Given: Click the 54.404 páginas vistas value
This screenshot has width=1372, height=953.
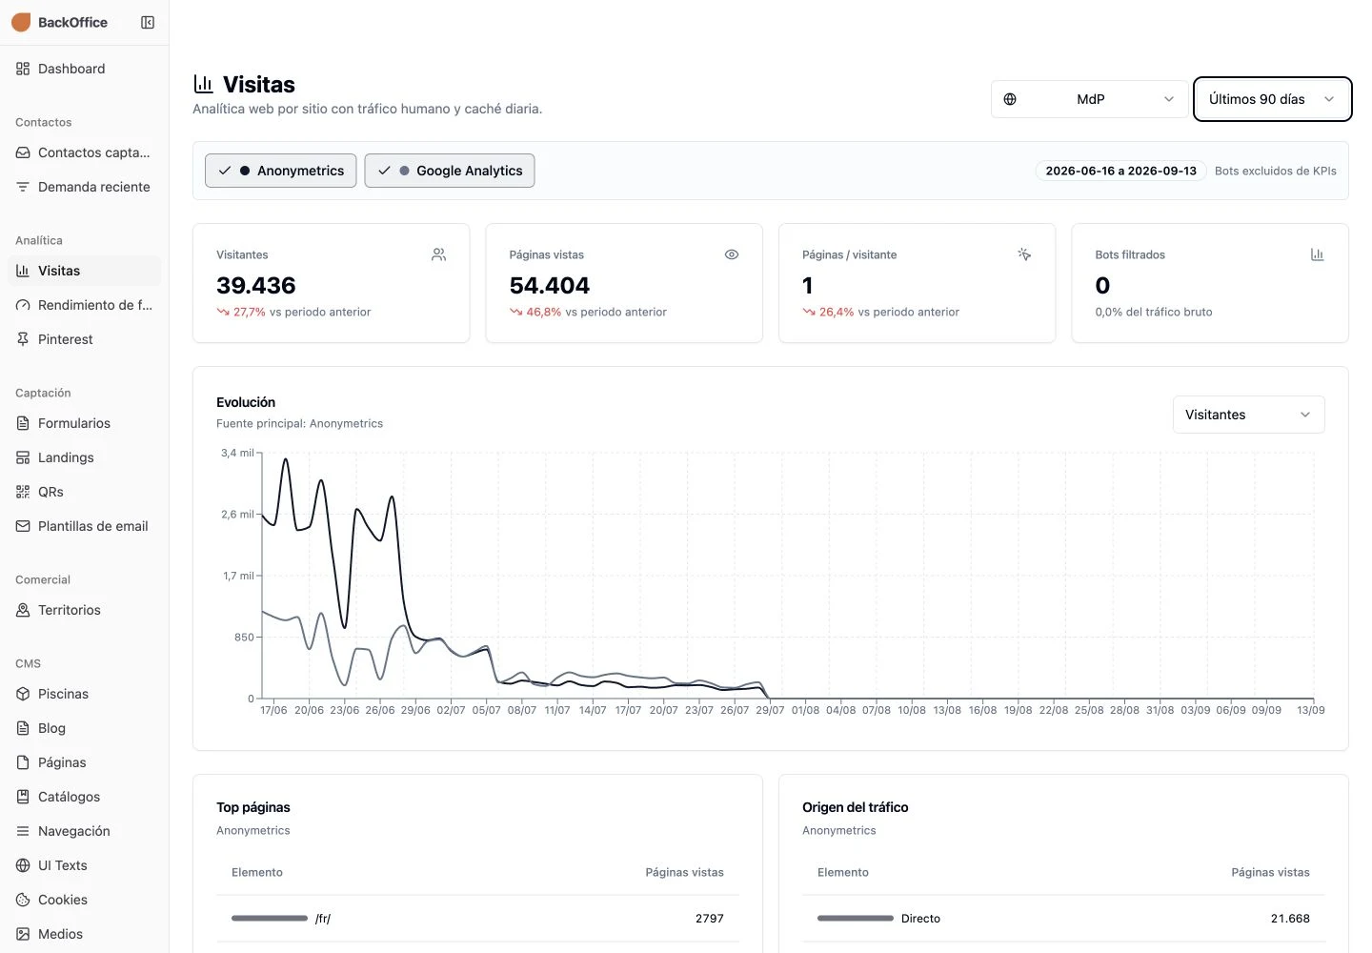Looking at the screenshot, I should [550, 285].
